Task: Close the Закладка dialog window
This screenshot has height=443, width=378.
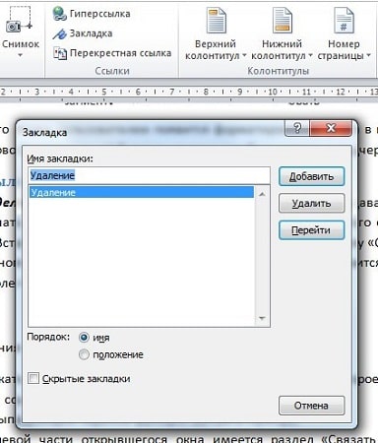Action: (x=331, y=128)
